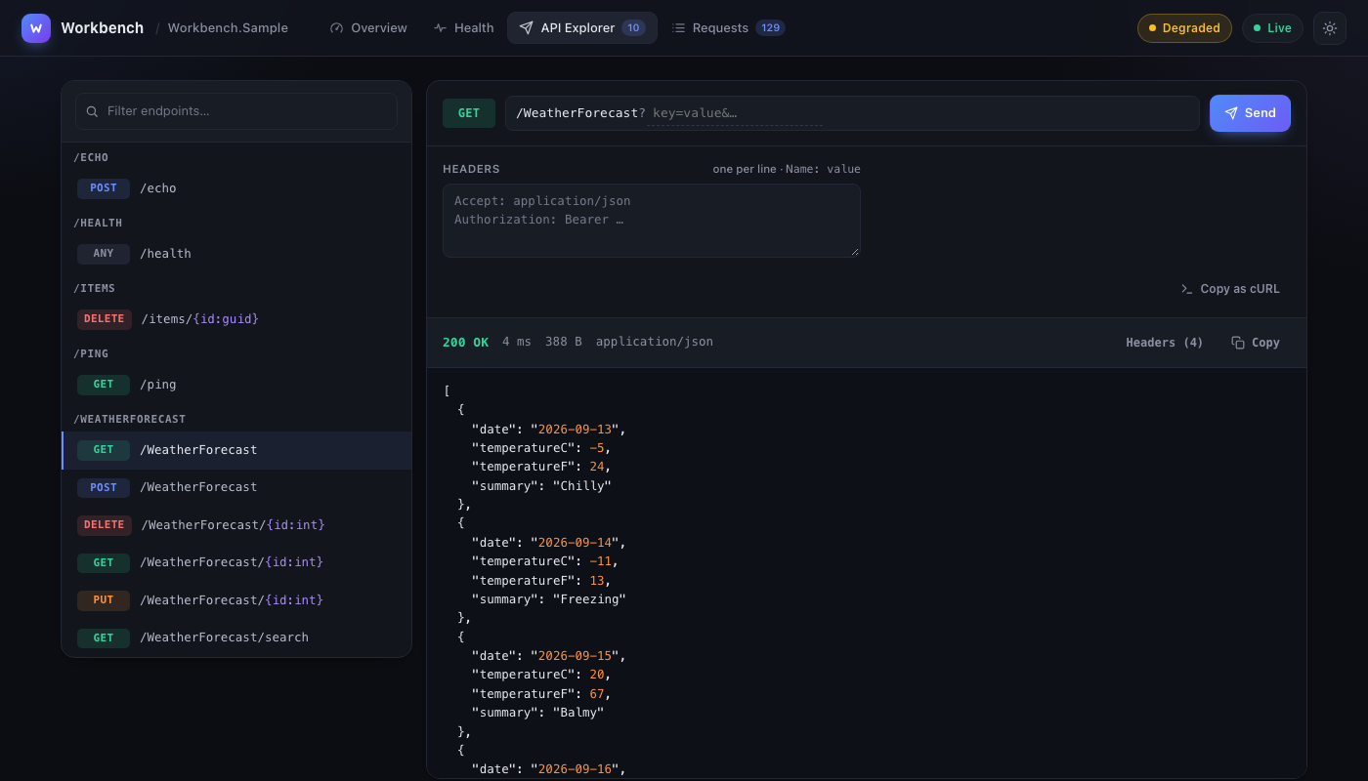Select the POST /WeatherForecast endpoint
Screen dimensions: 1368x781
[236, 487]
